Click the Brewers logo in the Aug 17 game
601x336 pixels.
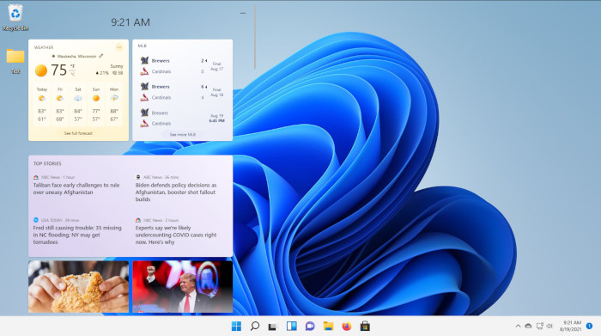pyautogui.click(x=144, y=60)
